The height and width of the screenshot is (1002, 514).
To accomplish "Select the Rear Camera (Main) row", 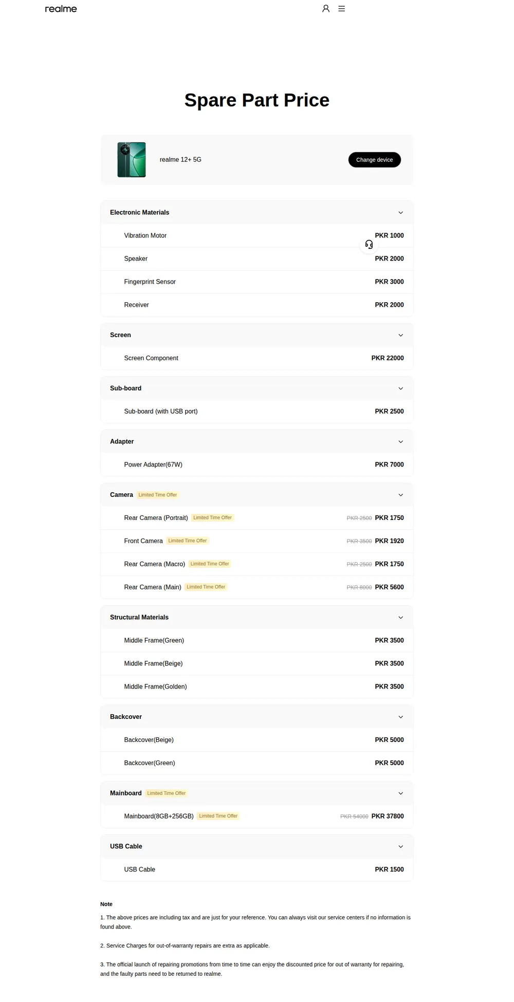I will [x=257, y=587].
